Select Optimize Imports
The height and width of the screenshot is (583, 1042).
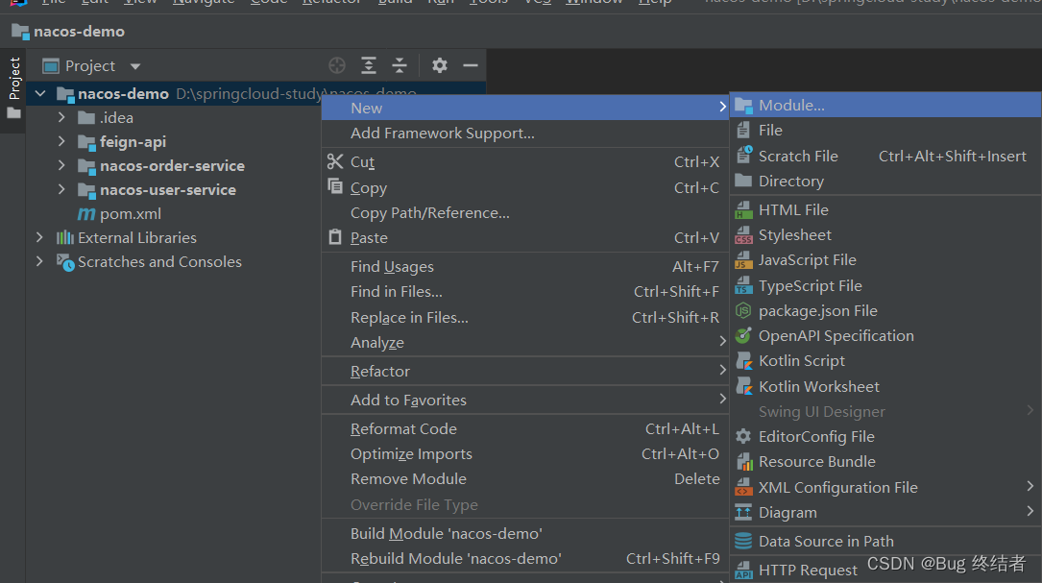point(525,454)
